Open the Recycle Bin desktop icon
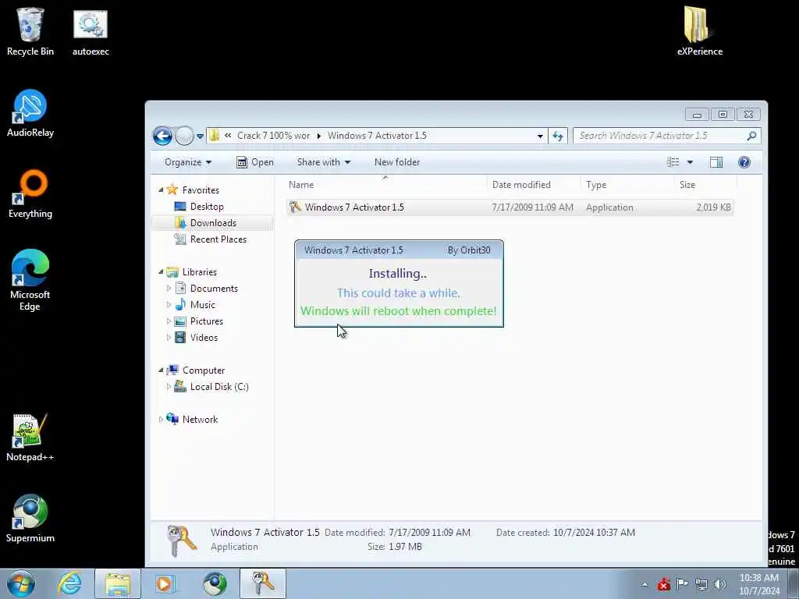This screenshot has height=599, width=799. click(30, 31)
